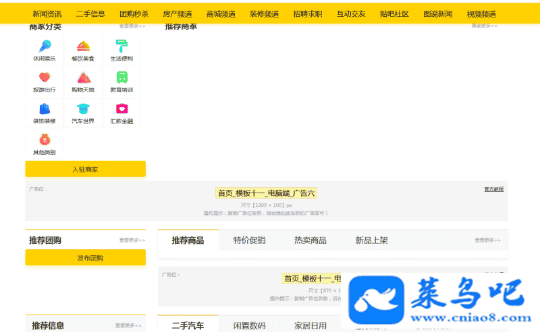This screenshot has width=540, height=332.
Task: Navigate to 招聘求职 in top menu
Action: coord(307,13)
